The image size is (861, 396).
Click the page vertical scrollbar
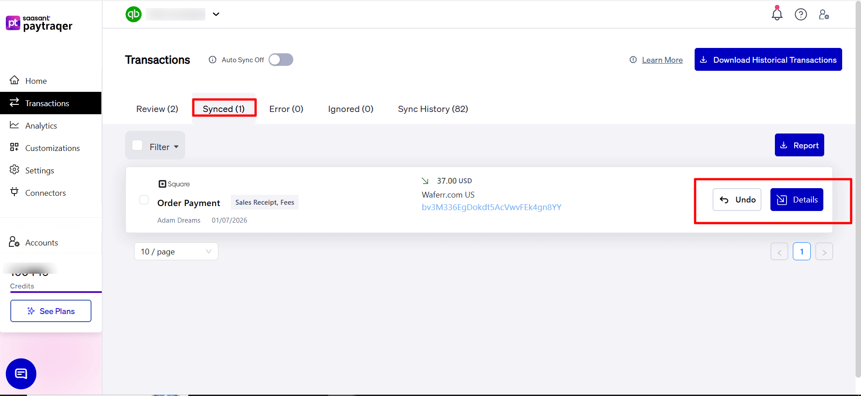858,190
